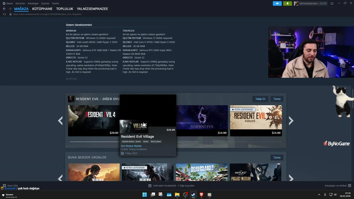Open the OBS Studio taskbar icon
Image resolution: width=354 pixels, height=199 pixels.
point(185,195)
